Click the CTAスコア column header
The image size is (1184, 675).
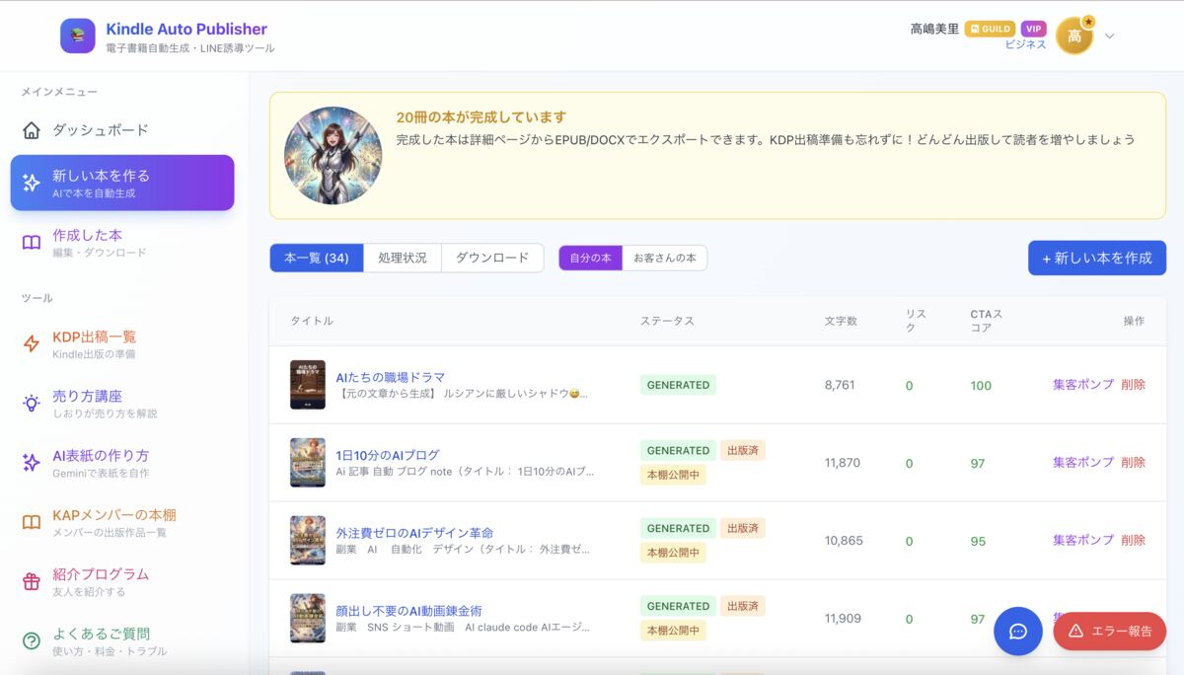[987, 321]
